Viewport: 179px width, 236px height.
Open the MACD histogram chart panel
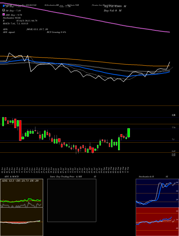point(21,222)
